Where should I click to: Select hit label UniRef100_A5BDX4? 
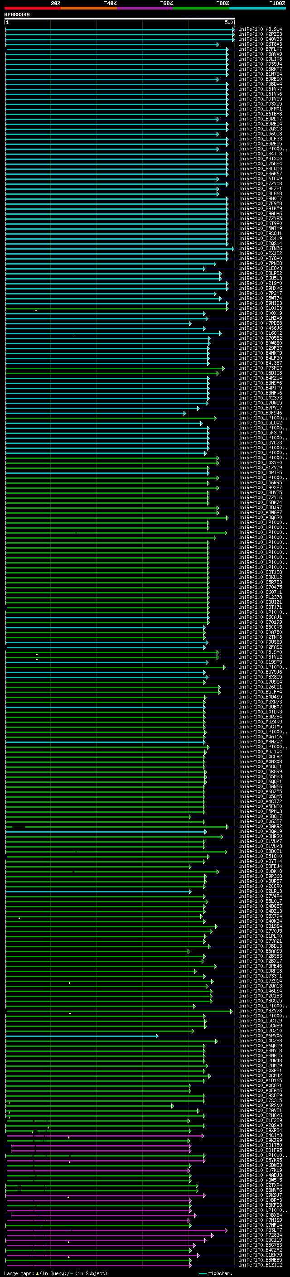click(x=260, y=84)
